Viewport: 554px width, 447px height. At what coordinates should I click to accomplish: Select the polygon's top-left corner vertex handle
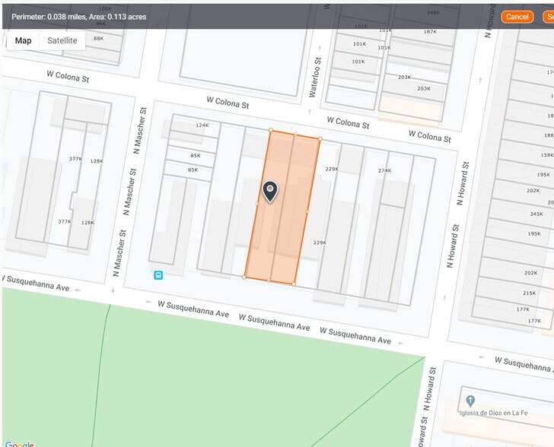(270, 130)
